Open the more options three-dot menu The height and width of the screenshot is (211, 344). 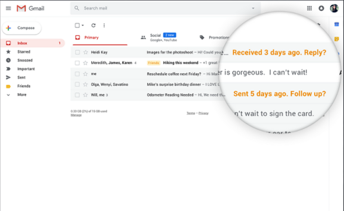pos(104,25)
